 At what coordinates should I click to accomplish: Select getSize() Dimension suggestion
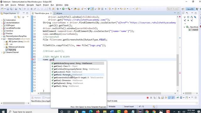(x=78, y=80)
